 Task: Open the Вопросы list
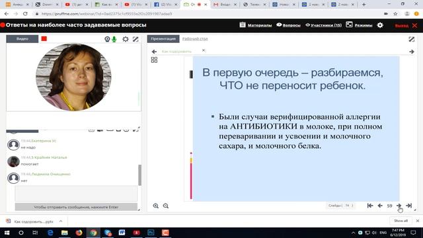coord(291,25)
